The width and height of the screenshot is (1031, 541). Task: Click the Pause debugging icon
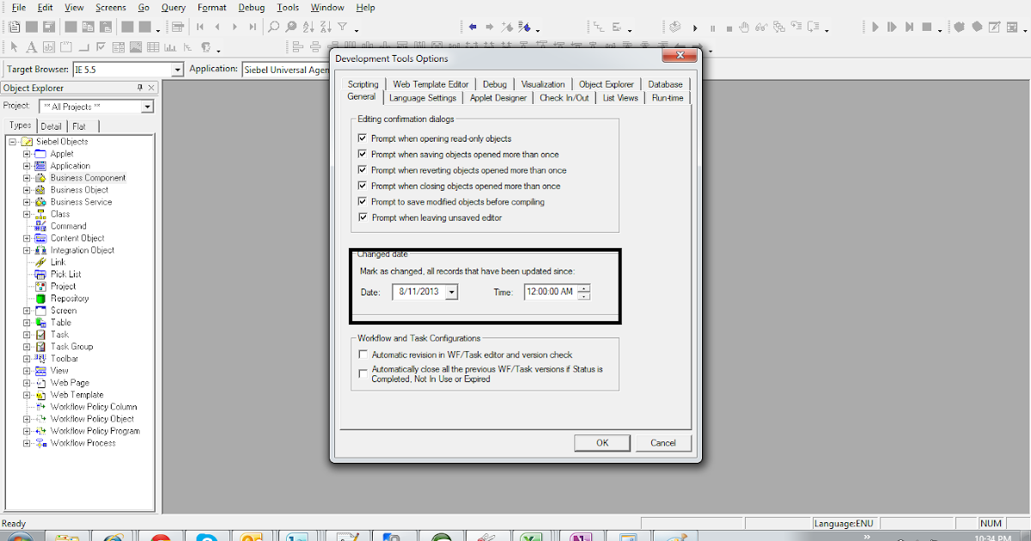point(713,27)
